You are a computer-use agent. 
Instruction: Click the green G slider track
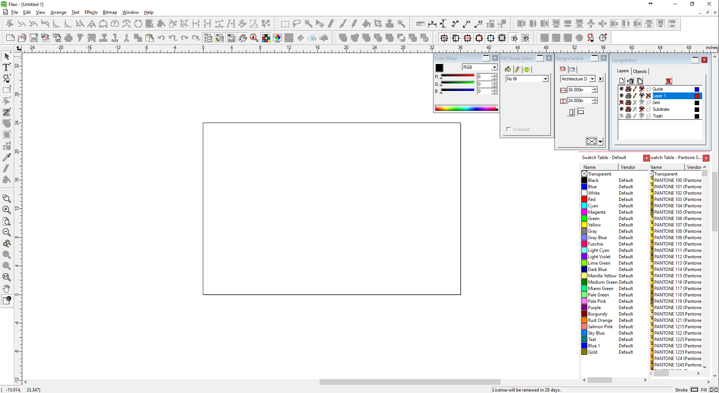(x=457, y=83)
